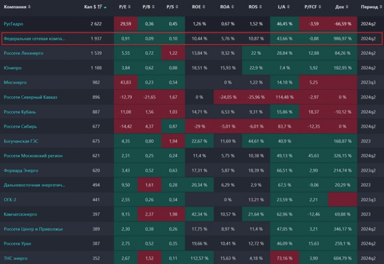The width and height of the screenshot is (384, 264).
Task: Open the Юнипро company link
Action: [12, 68]
